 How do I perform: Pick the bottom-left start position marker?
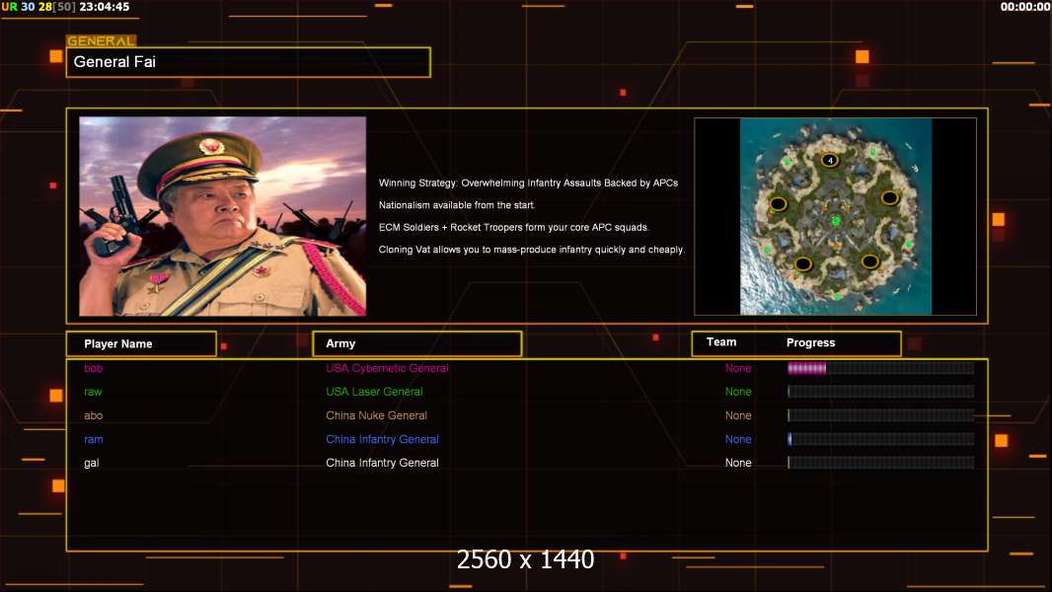coord(803,263)
